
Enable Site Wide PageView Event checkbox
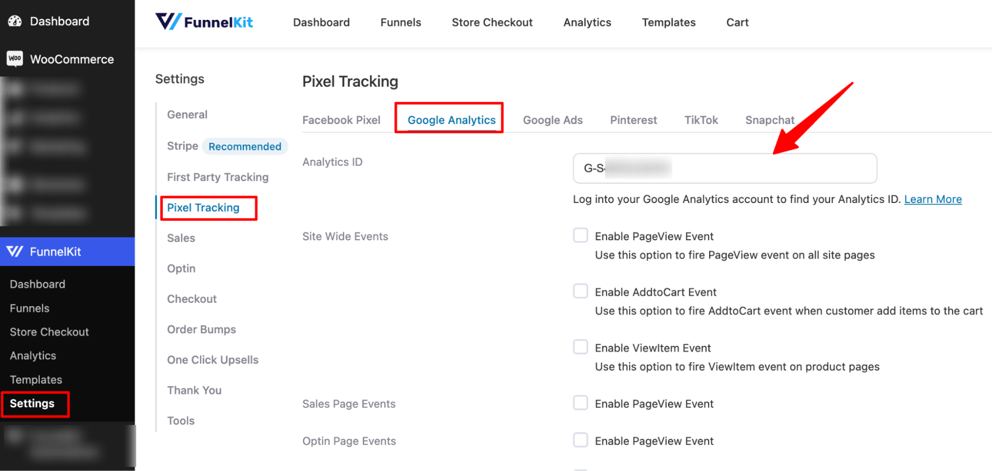[581, 235]
